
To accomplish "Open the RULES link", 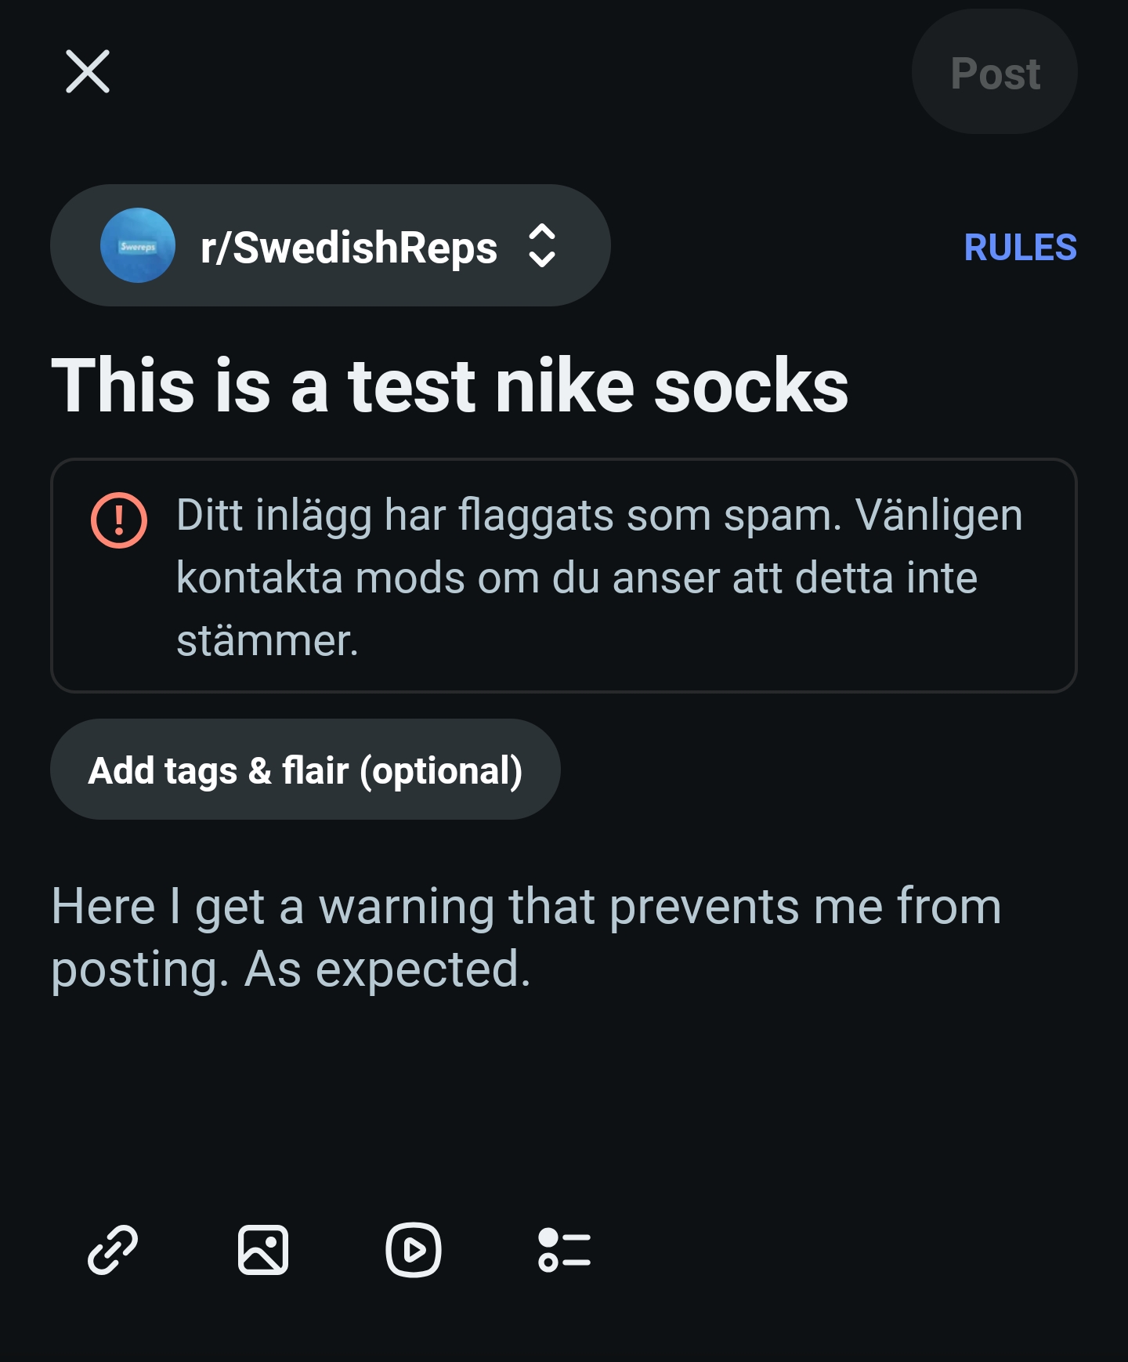I will pyautogui.click(x=1020, y=248).
